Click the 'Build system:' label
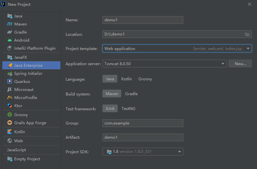This screenshot has height=169, width=257. pos(78,94)
